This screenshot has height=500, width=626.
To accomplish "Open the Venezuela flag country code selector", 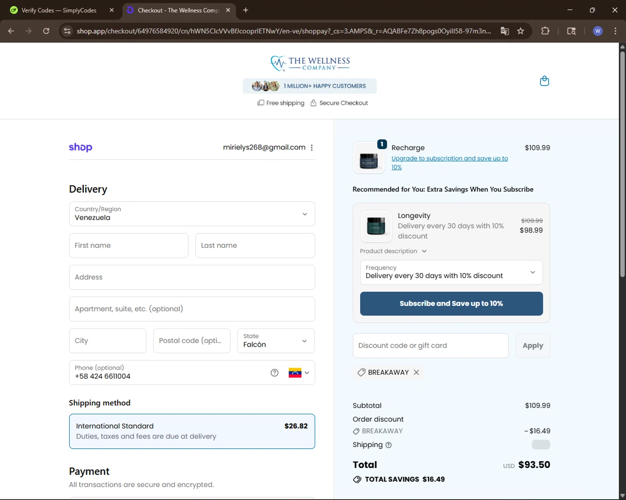I will 299,373.
